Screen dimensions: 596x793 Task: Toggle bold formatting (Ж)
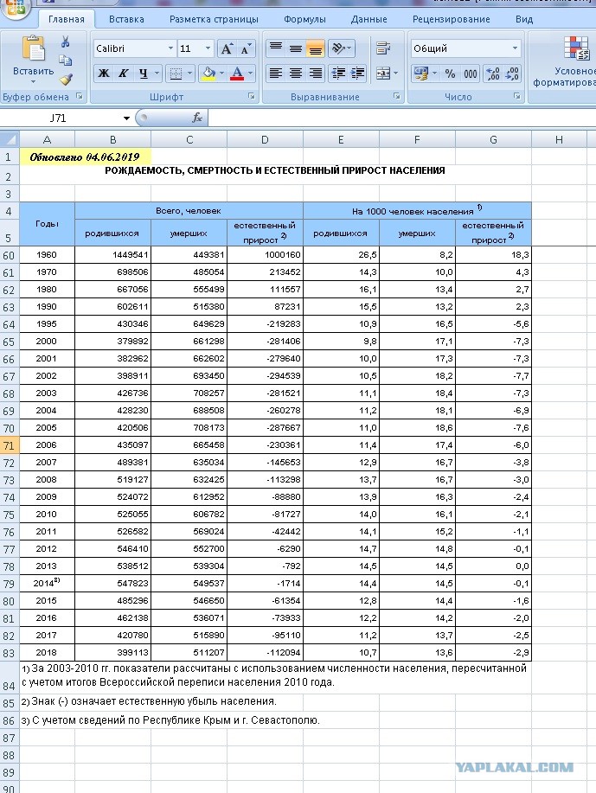click(104, 74)
